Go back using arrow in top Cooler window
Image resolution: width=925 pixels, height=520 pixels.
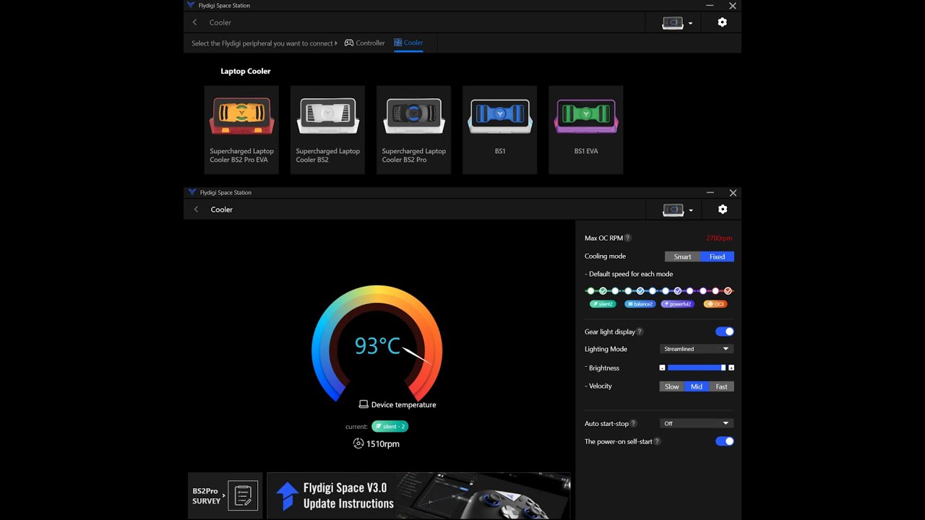194,22
